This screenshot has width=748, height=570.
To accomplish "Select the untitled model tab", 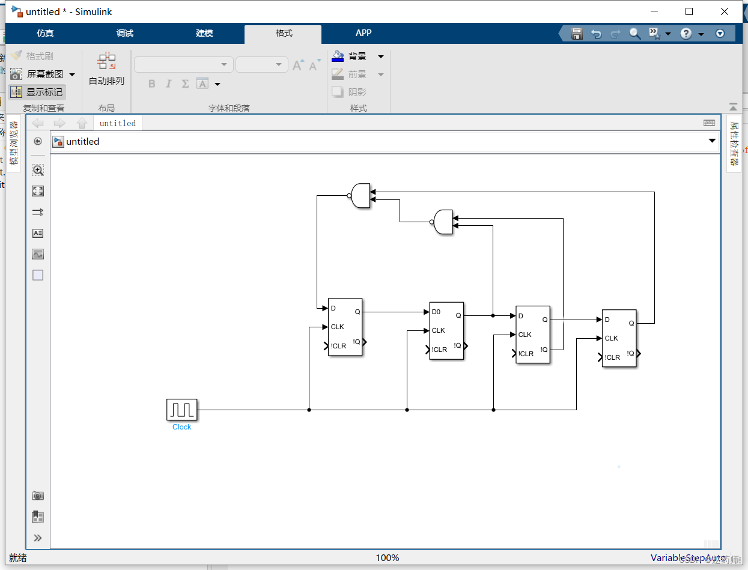I will click(118, 123).
